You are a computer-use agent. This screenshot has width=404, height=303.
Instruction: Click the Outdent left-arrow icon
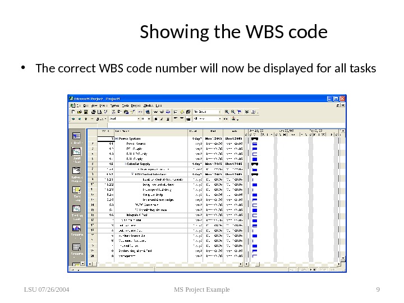(x=74, y=119)
